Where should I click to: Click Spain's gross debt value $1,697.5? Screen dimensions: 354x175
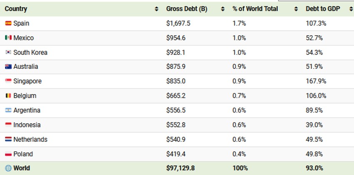point(178,24)
